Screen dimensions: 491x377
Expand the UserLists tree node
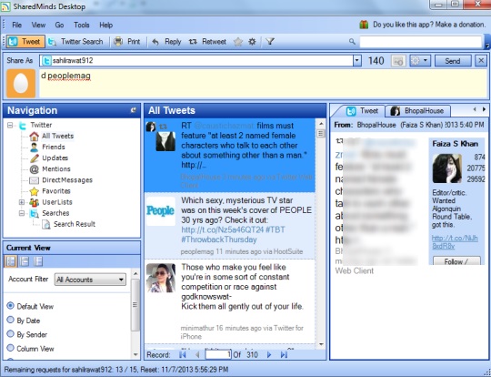(x=22, y=202)
